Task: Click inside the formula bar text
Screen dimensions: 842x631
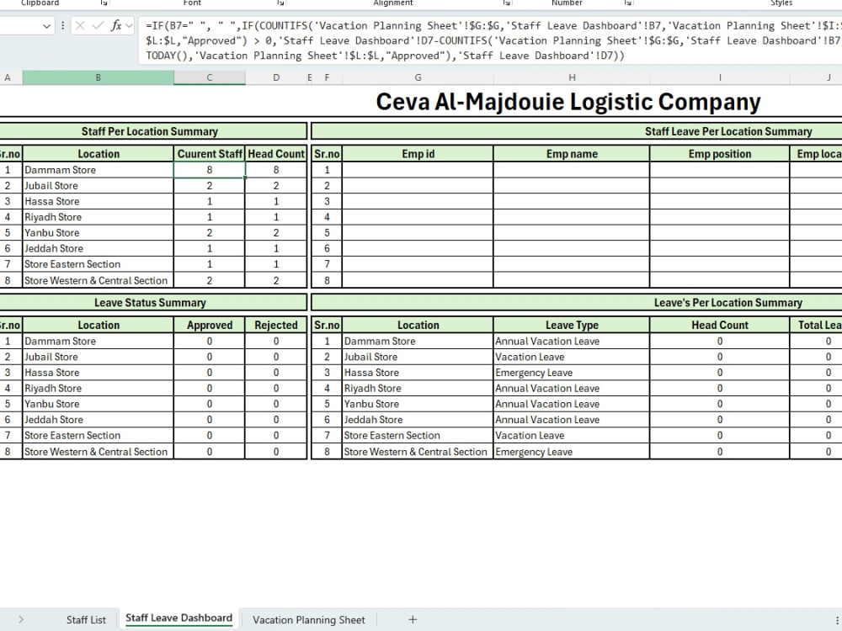Action: point(490,40)
